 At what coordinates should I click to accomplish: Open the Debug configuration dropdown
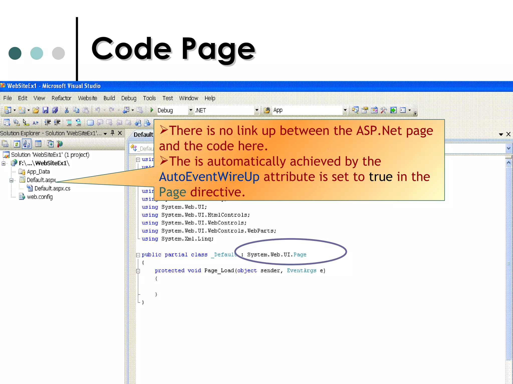pyautogui.click(x=191, y=110)
